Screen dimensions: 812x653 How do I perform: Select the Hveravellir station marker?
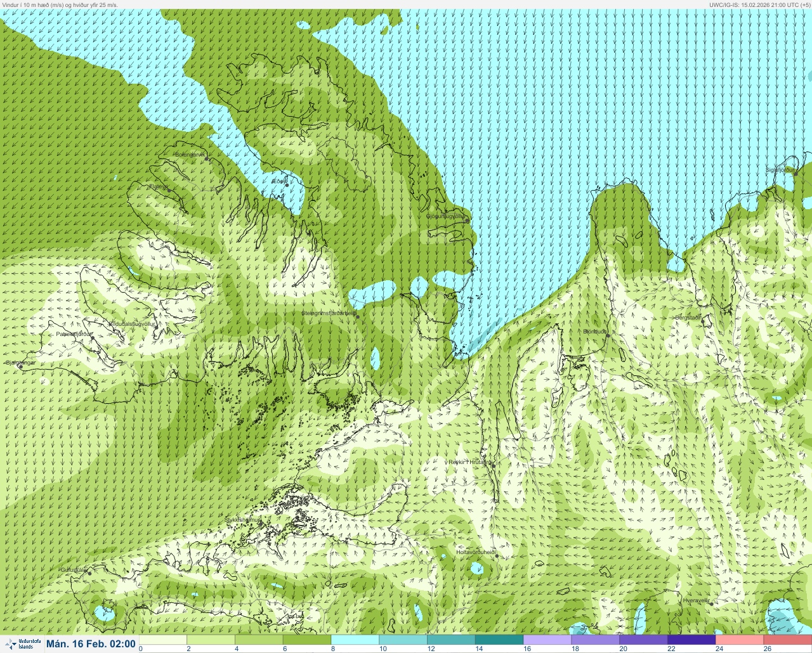point(711,604)
